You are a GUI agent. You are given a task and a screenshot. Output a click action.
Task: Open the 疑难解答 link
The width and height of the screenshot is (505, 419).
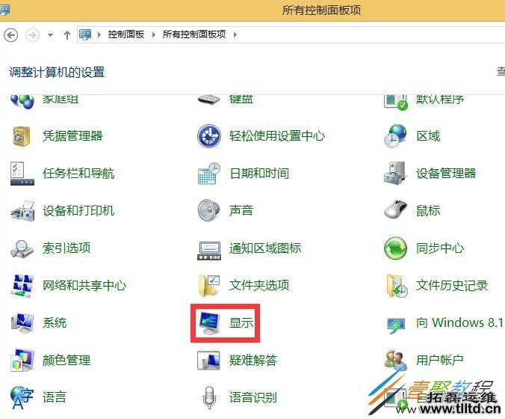(253, 361)
